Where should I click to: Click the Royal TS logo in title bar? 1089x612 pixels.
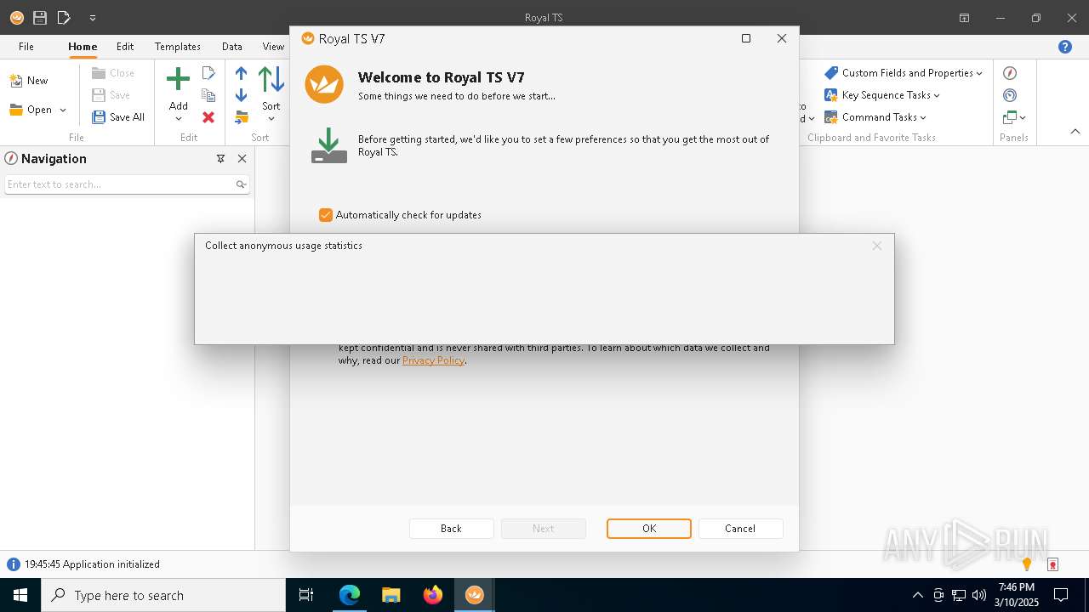pyautogui.click(x=16, y=17)
